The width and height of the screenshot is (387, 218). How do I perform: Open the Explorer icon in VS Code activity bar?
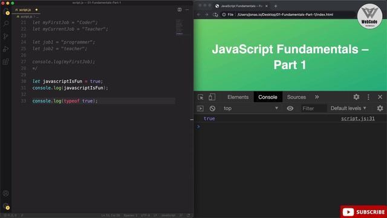6,12
